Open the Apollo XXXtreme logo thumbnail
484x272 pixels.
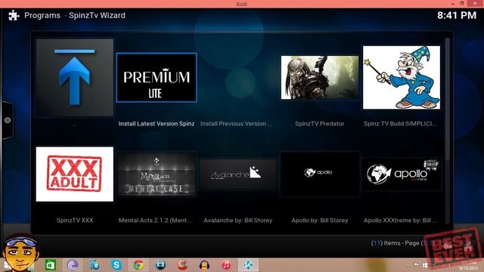[402, 174]
